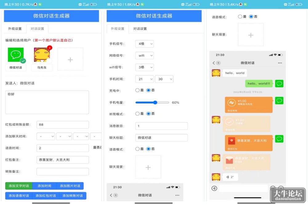
Task: Click the 添加语音对话 button
Action: point(19,195)
